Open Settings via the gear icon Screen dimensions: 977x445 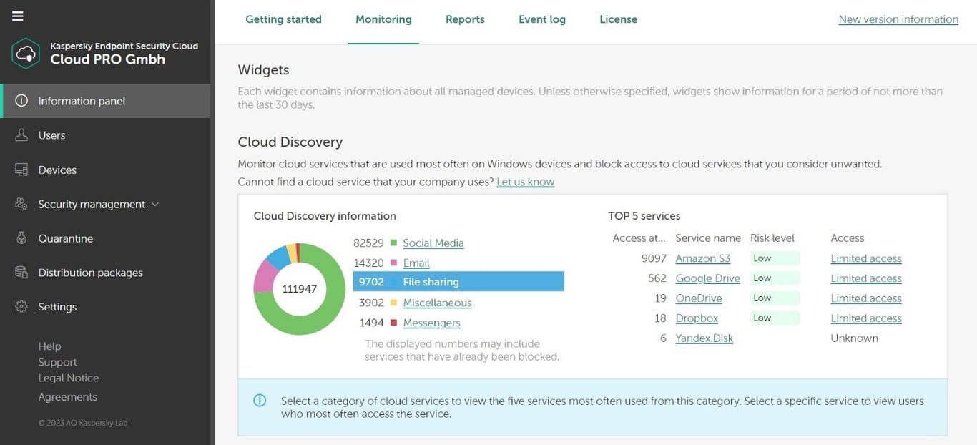click(21, 306)
